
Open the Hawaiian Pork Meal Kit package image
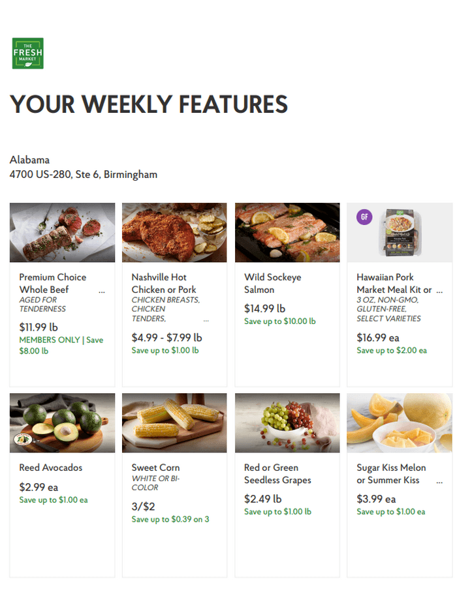[x=399, y=232]
